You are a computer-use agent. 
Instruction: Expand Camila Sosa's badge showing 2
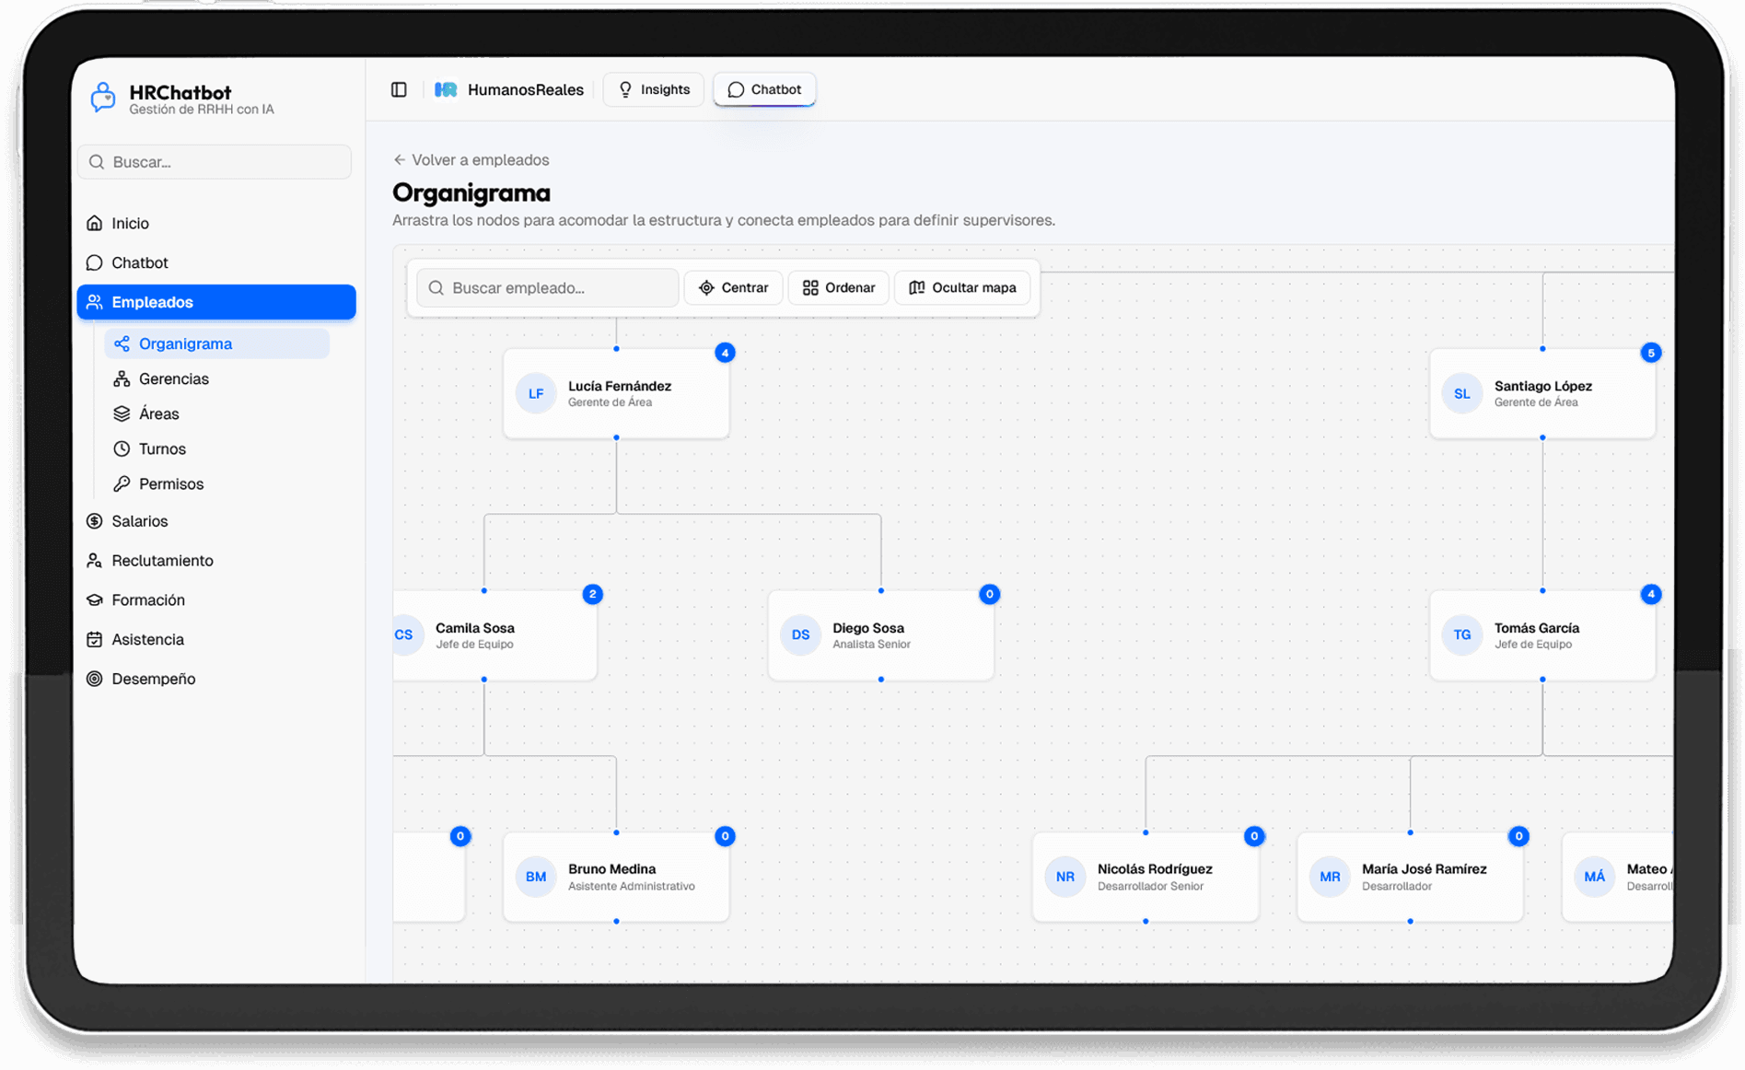coord(592,594)
